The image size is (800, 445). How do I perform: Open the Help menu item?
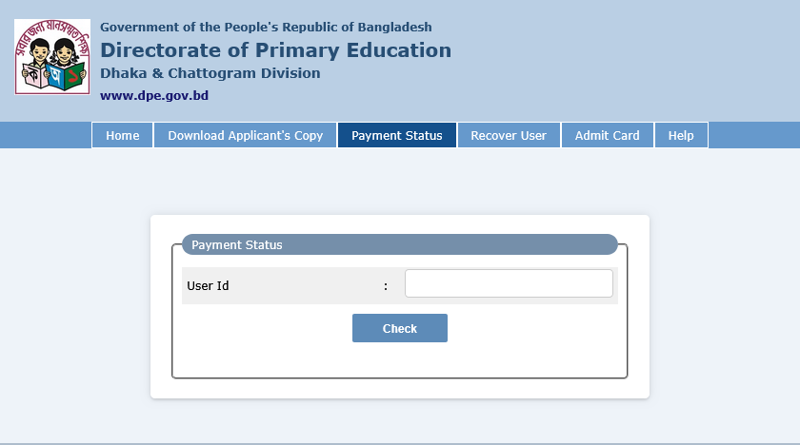(x=681, y=135)
